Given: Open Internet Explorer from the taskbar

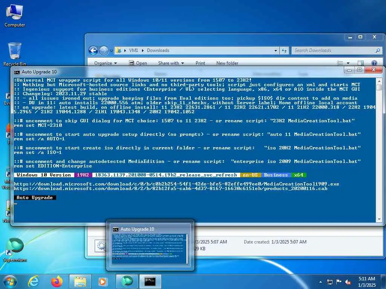Looking at the screenshot, I should click(33, 281).
